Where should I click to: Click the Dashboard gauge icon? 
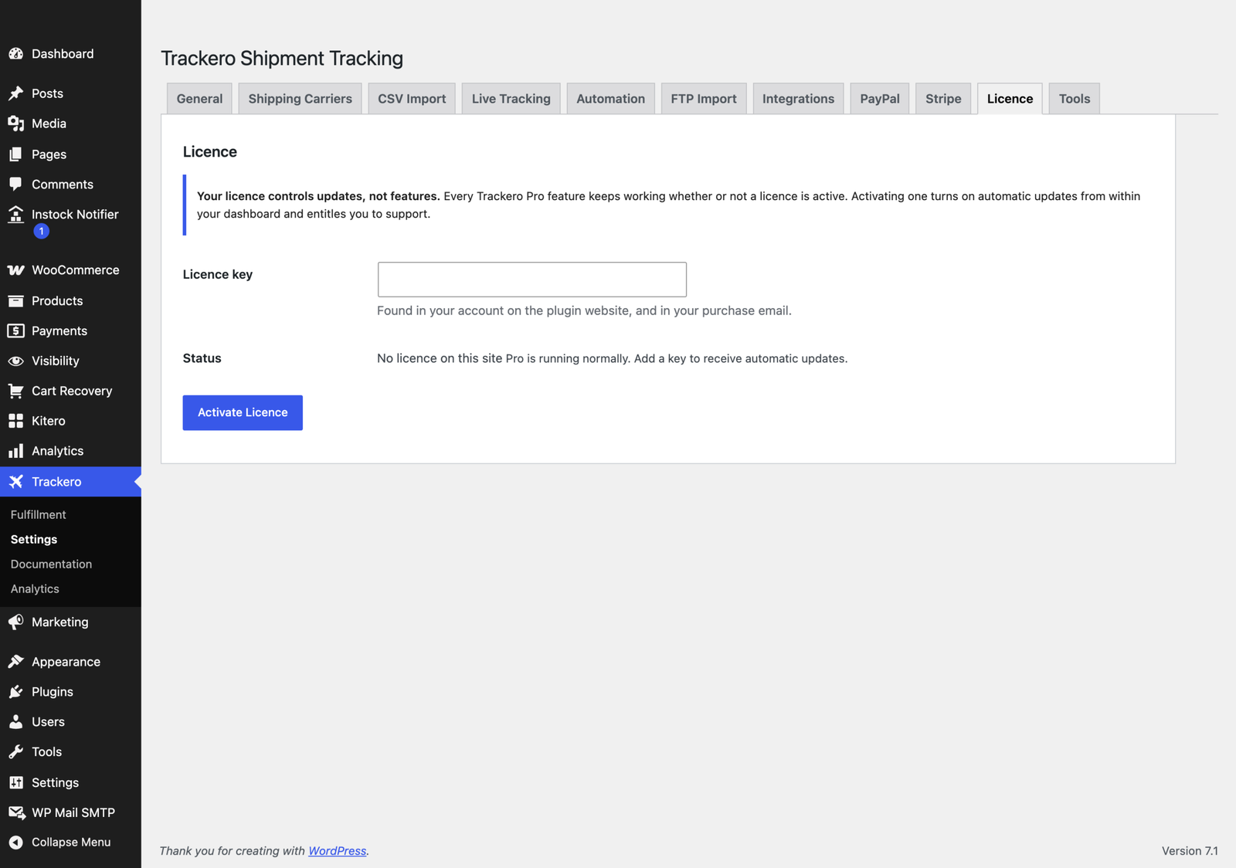pos(15,54)
